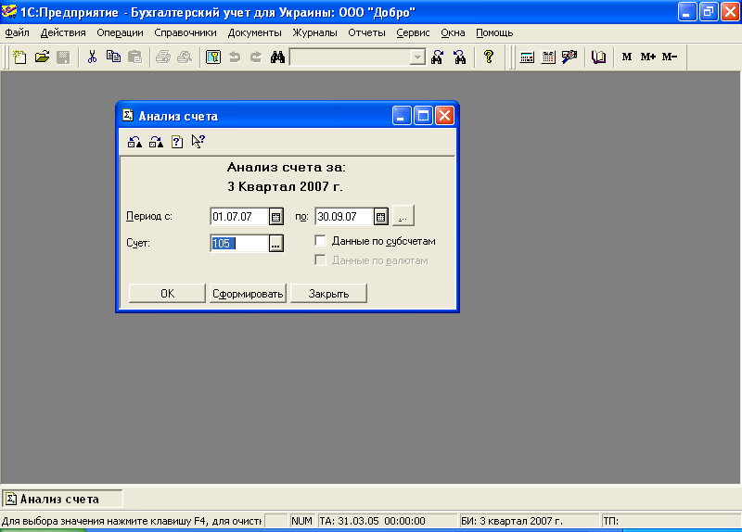Open the Сервис menu
742x532 pixels.
413,32
